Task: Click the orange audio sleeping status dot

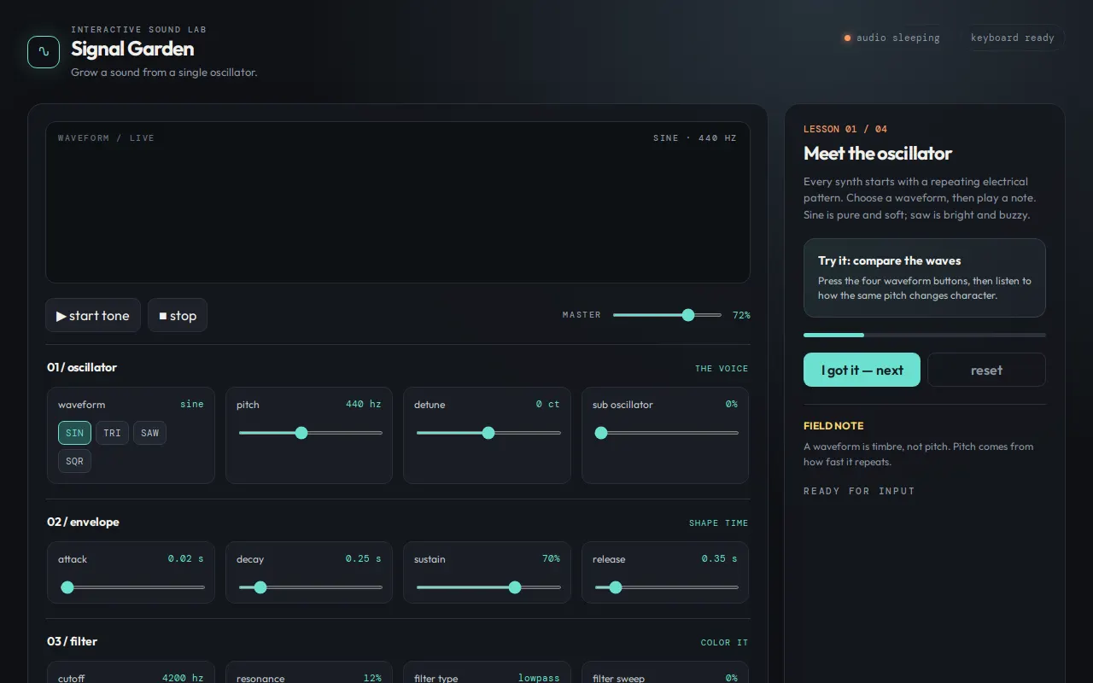Action: tap(847, 38)
